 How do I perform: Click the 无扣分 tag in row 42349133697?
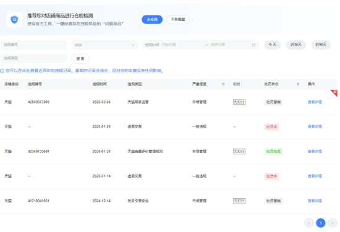[239, 152]
